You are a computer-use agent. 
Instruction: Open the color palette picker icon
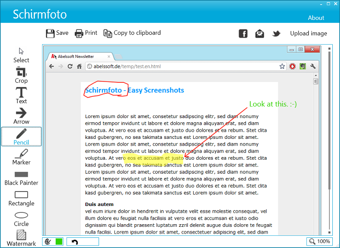pos(48,242)
